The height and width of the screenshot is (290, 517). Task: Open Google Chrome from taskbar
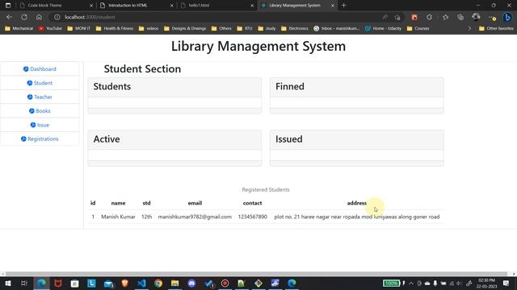[158, 283]
